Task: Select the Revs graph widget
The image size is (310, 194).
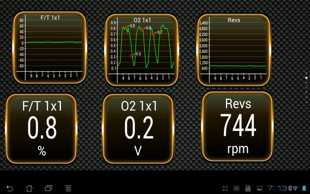Action: pyautogui.click(x=234, y=50)
